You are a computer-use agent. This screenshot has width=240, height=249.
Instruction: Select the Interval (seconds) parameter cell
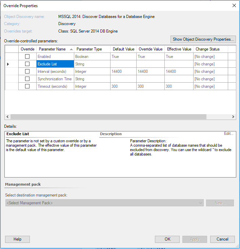coord(55,71)
